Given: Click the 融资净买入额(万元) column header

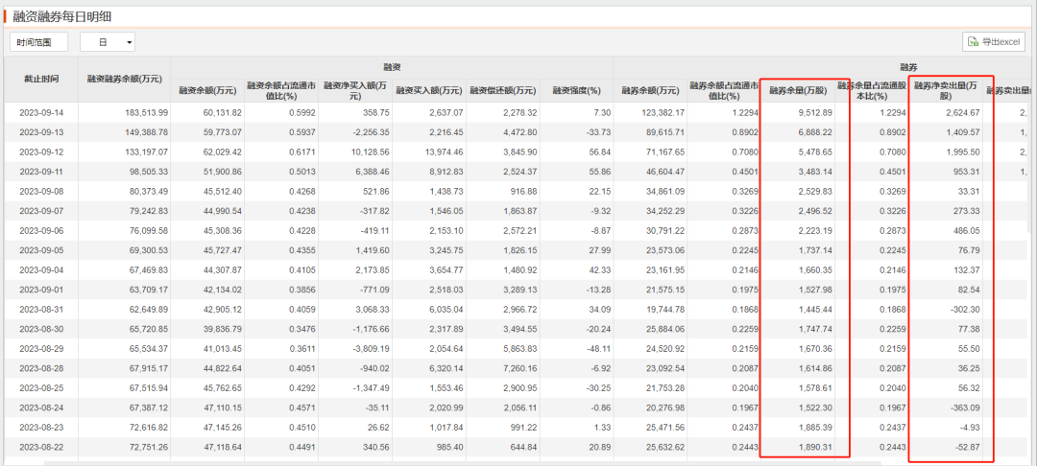Looking at the screenshot, I should [x=353, y=90].
